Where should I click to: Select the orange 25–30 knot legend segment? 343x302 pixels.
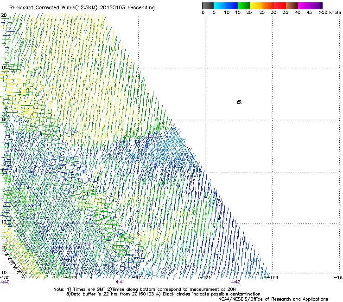(268, 6)
